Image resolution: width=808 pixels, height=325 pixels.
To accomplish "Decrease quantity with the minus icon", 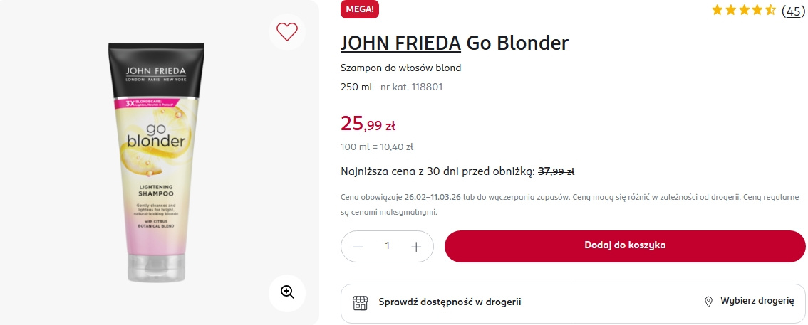I will [x=358, y=246].
